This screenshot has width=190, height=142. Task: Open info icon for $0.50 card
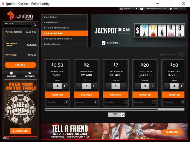point(66,102)
